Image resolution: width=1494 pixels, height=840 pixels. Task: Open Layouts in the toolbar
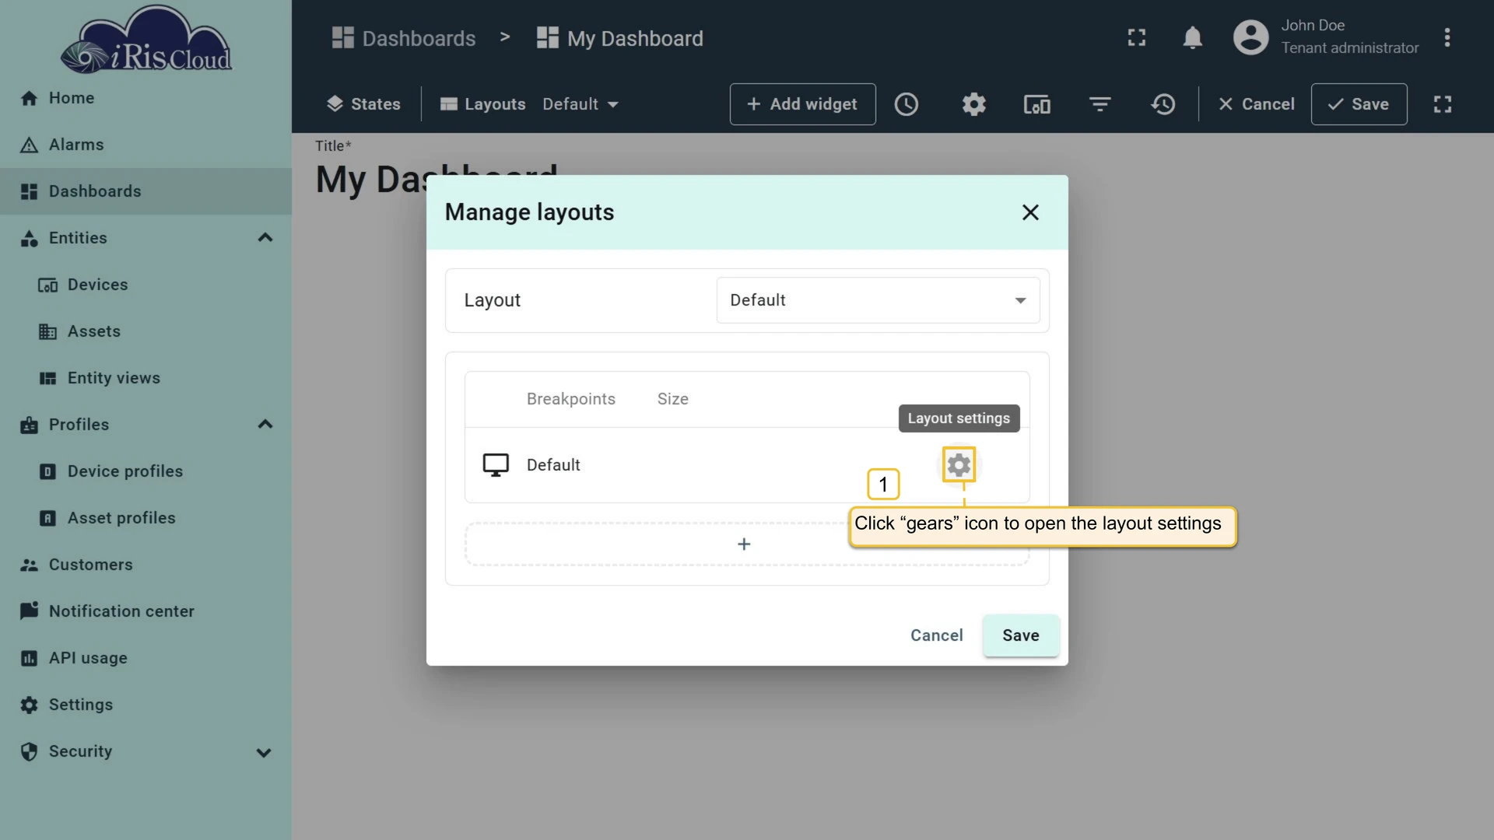(x=482, y=104)
